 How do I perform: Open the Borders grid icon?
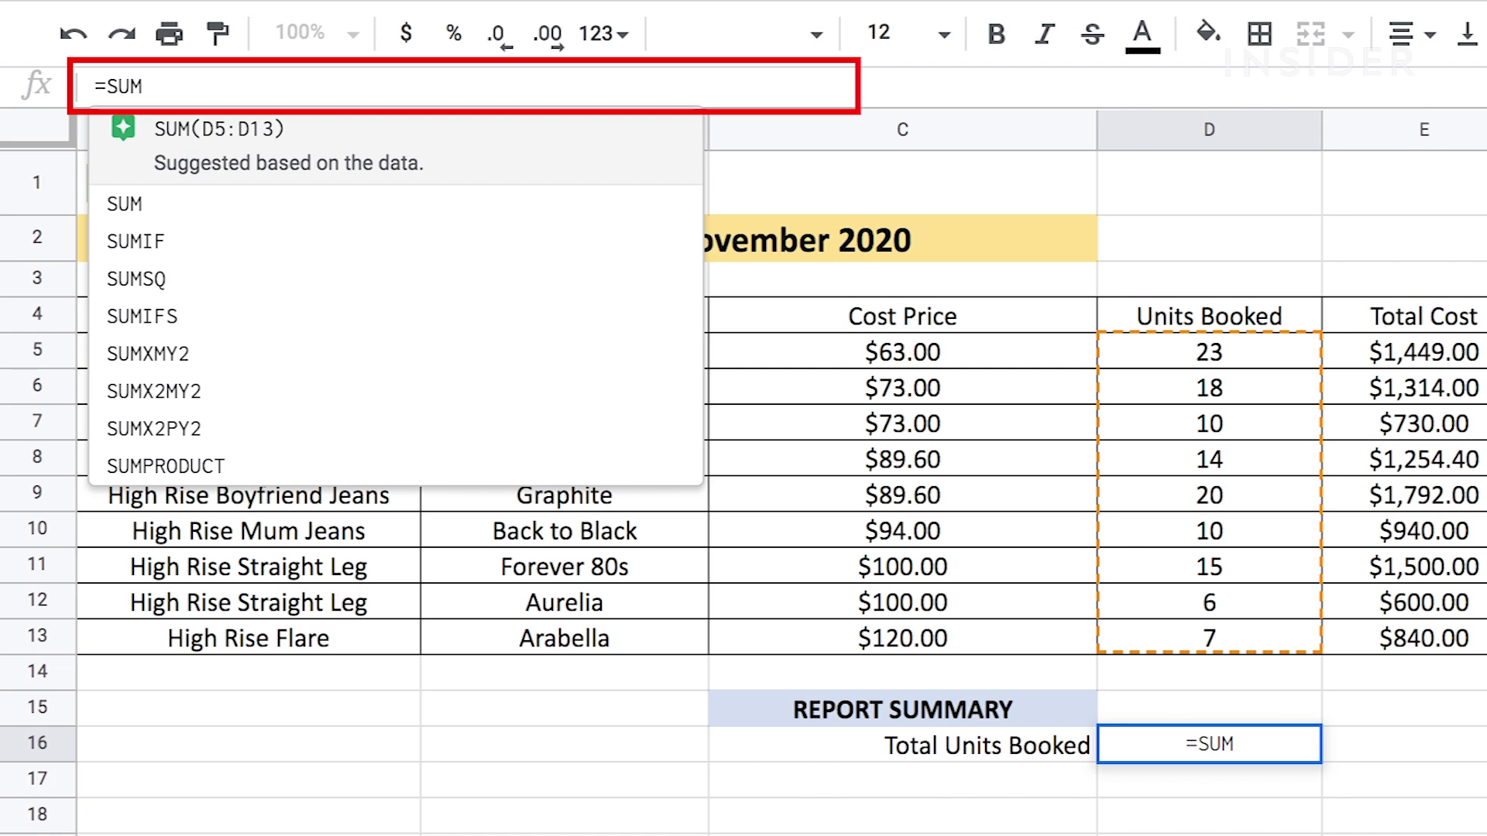pos(1259,33)
